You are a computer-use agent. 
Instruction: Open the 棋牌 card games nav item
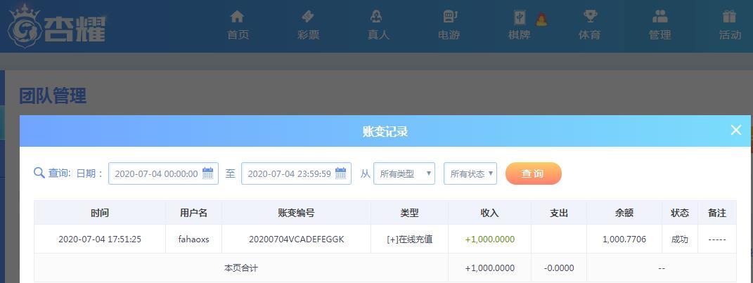(519, 25)
